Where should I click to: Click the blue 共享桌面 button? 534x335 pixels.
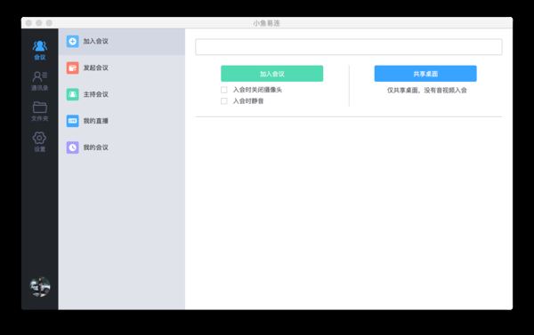[425, 74]
